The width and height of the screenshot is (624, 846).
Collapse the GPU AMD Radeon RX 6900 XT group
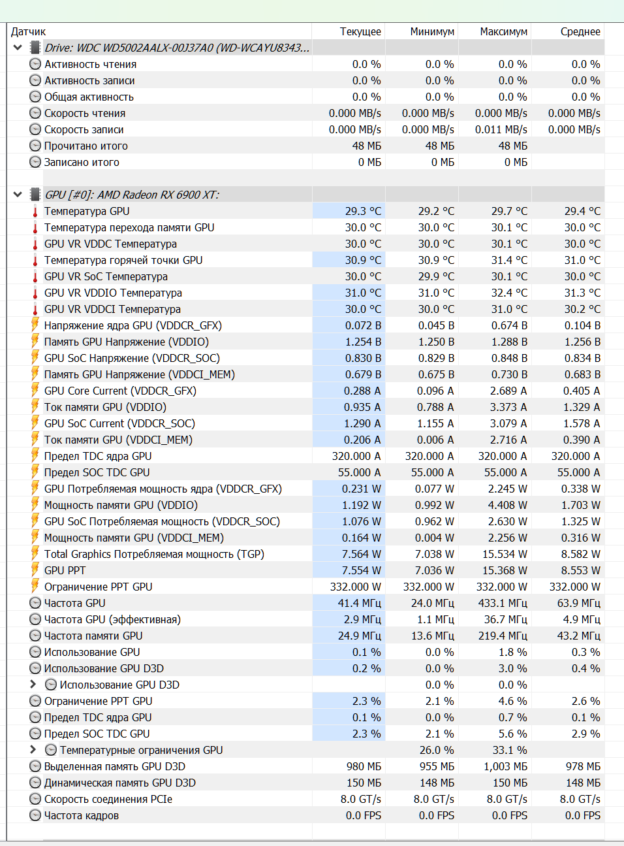18,195
